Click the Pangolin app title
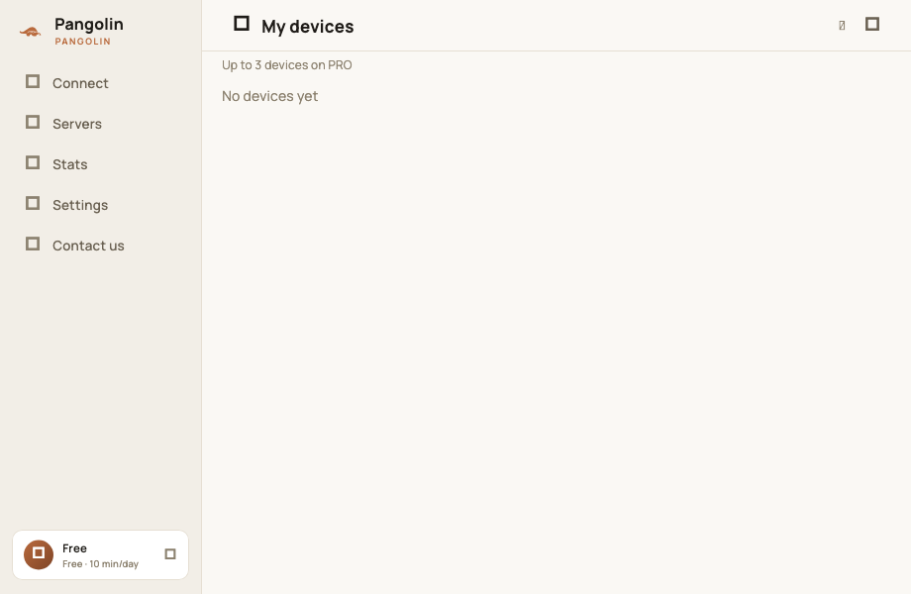911x594 pixels. 89,25
